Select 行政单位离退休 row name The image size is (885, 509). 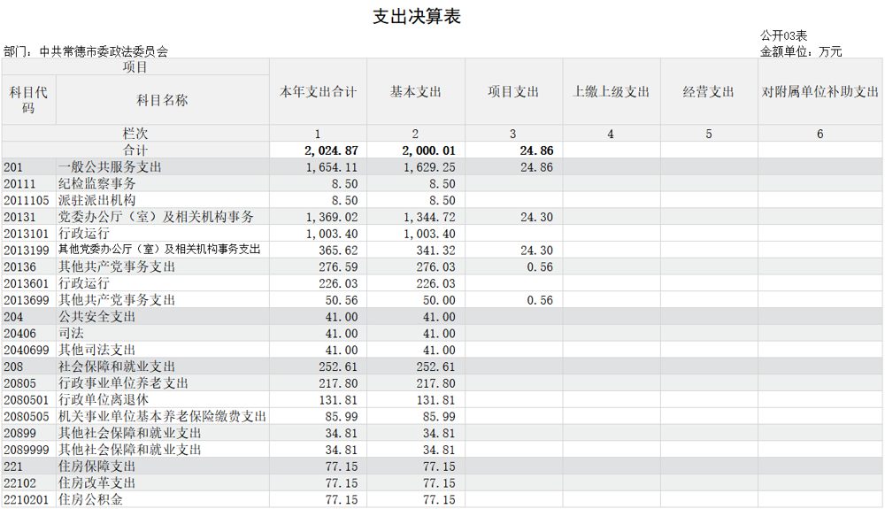(x=104, y=399)
